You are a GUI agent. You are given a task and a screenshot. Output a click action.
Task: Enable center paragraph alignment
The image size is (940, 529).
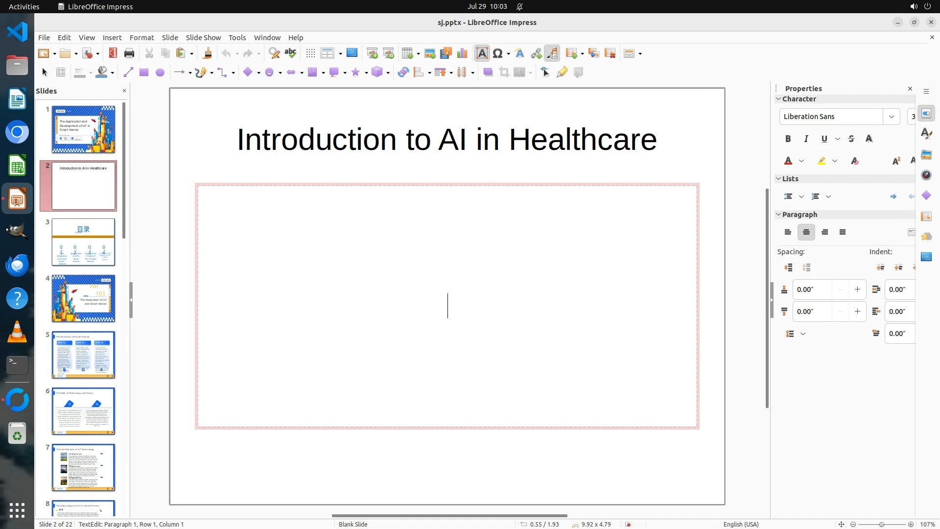(x=806, y=232)
